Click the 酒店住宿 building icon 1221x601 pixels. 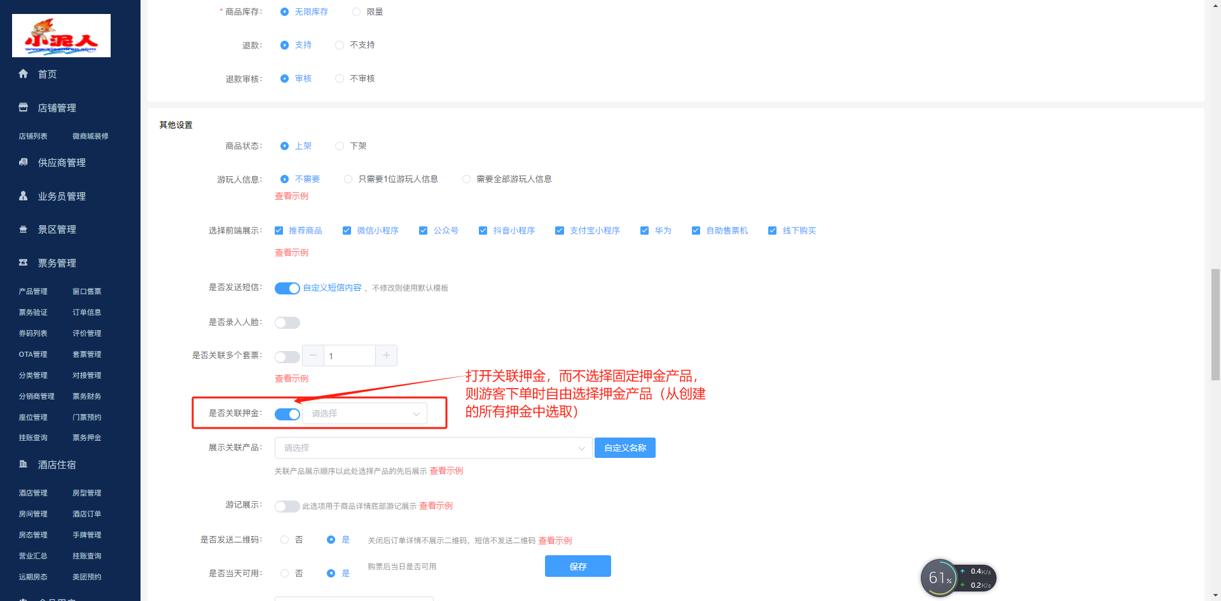tap(24, 464)
